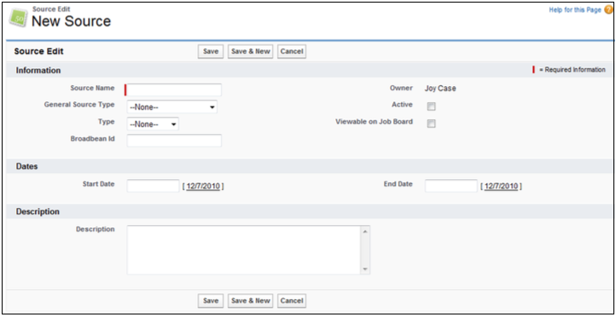Click the top Save button
This screenshot has height=317, width=616.
[211, 51]
